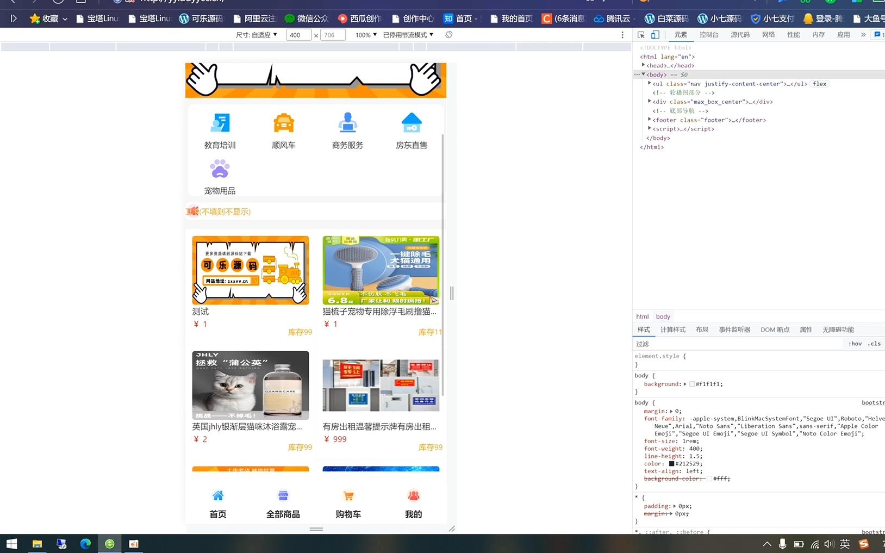Select the 事件监听器 listeners tab
This screenshot has height=553, width=885.
(734, 330)
